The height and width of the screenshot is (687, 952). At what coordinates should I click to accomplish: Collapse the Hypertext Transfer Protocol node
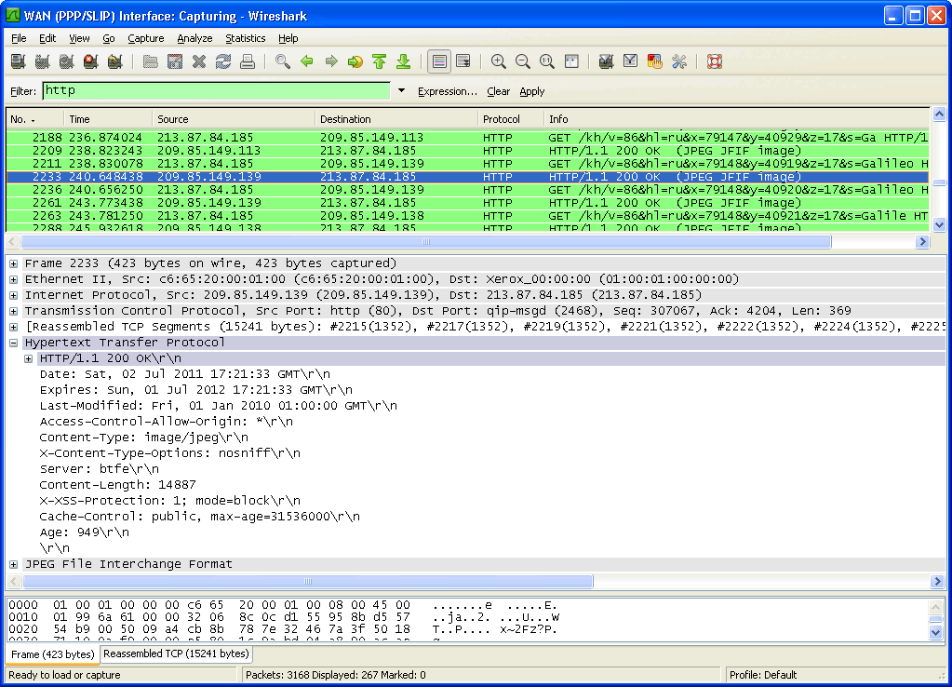pyautogui.click(x=14, y=343)
